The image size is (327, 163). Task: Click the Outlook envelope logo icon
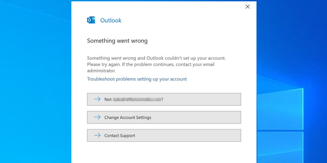pos(91,20)
